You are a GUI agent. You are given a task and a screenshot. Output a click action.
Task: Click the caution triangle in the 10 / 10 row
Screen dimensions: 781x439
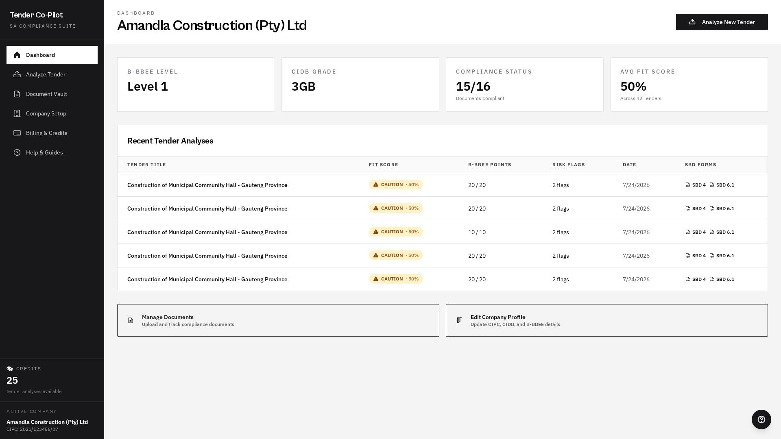[376, 232]
